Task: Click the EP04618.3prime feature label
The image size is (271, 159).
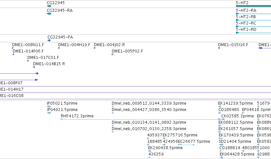Action: [256, 110]
